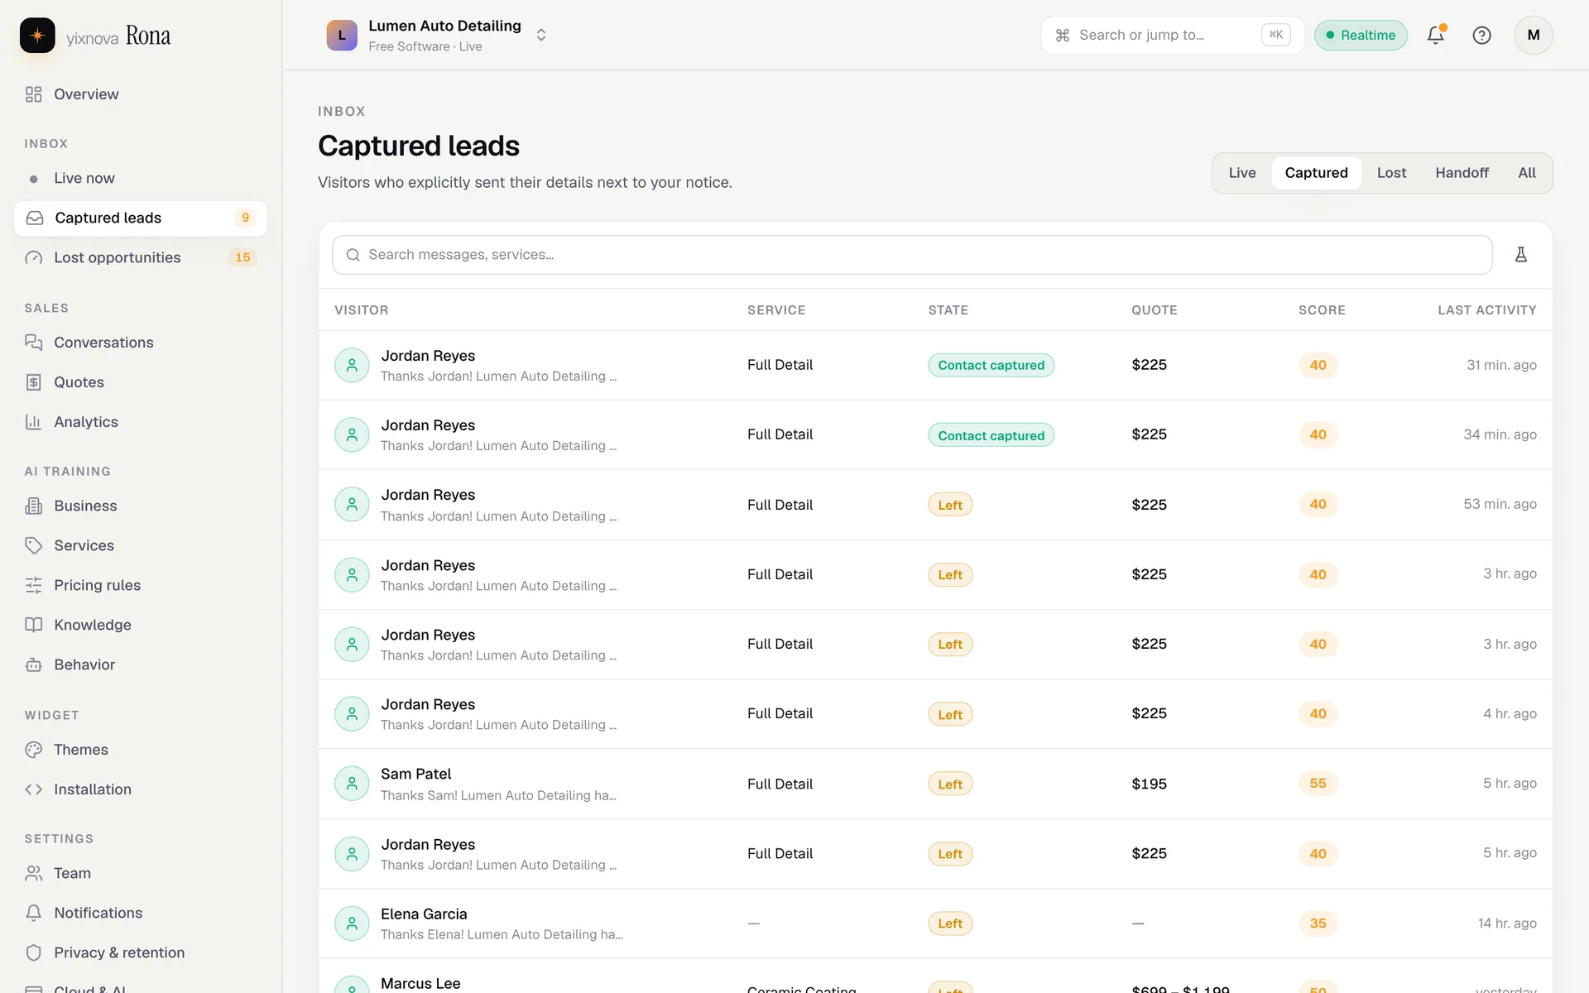Open Pricing rules in sidebar
Image resolution: width=1589 pixels, height=993 pixels.
tap(141, 585)
